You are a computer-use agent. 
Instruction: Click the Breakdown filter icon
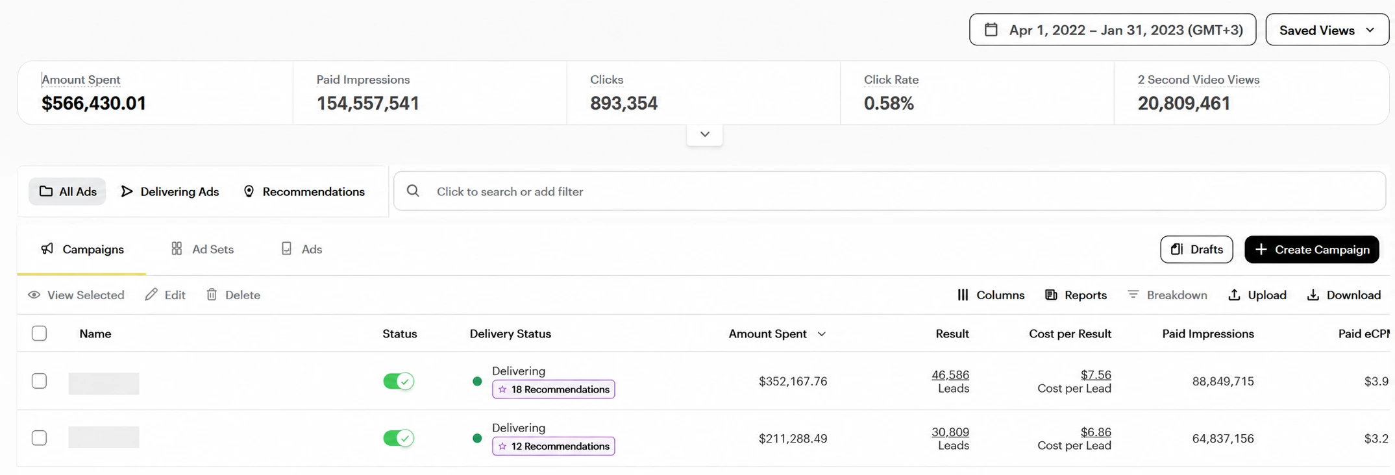pyautogui.click(x=1133, y=295)
